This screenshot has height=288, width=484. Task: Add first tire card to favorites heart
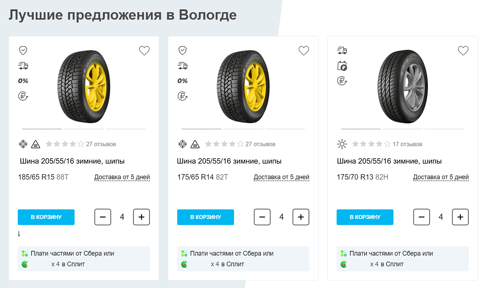tap(144, 51)
